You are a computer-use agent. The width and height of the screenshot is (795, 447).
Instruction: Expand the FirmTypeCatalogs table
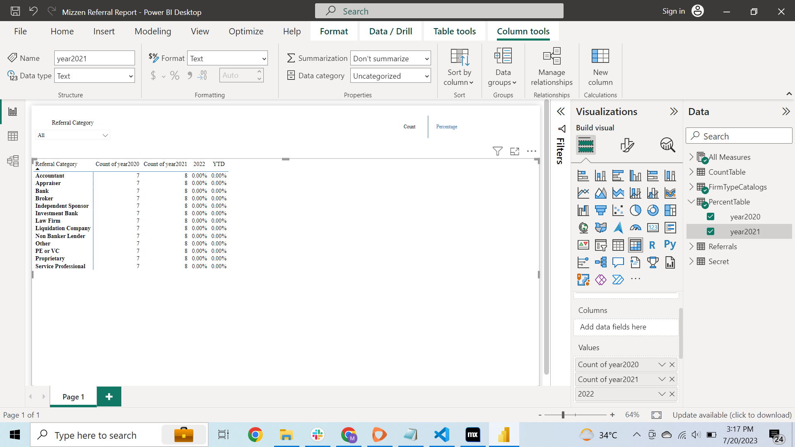(x=691, y=187)
